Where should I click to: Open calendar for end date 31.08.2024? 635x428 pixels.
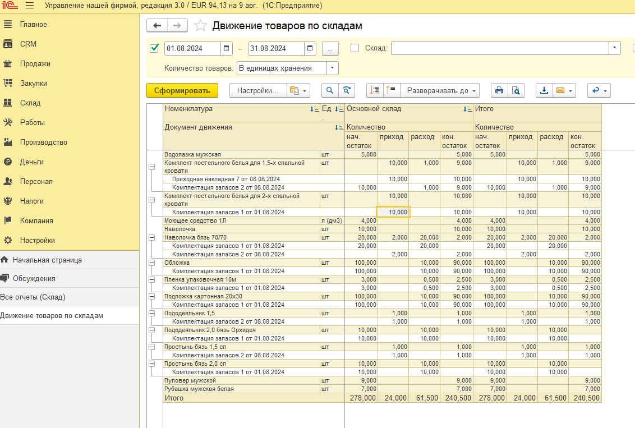[310, 48]
